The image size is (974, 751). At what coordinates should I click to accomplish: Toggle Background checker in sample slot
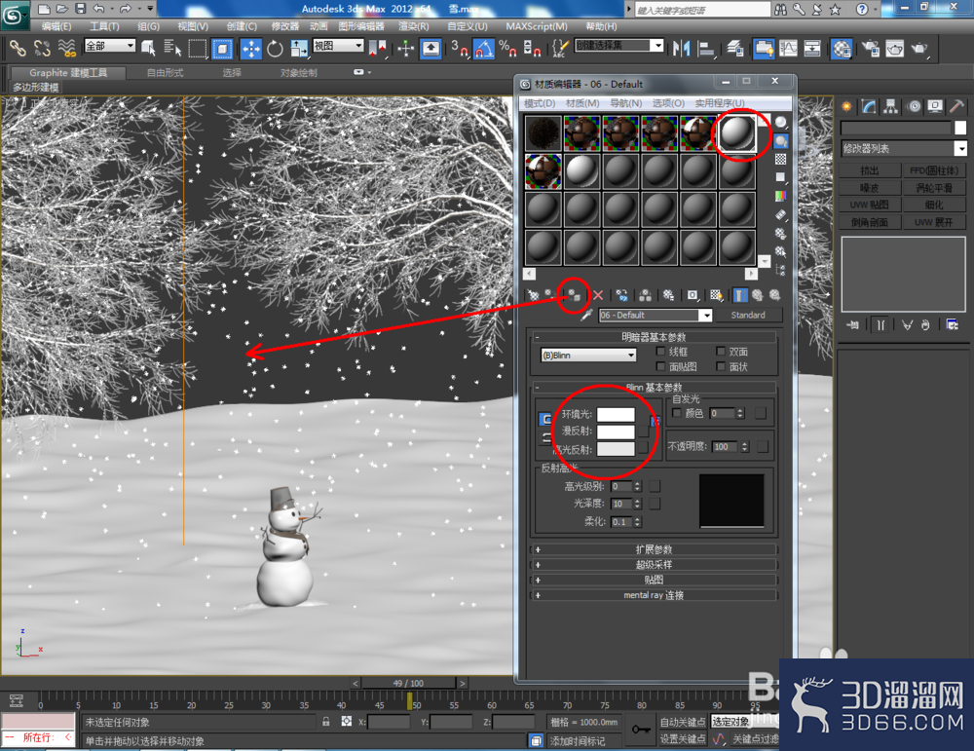coord(781,159)
